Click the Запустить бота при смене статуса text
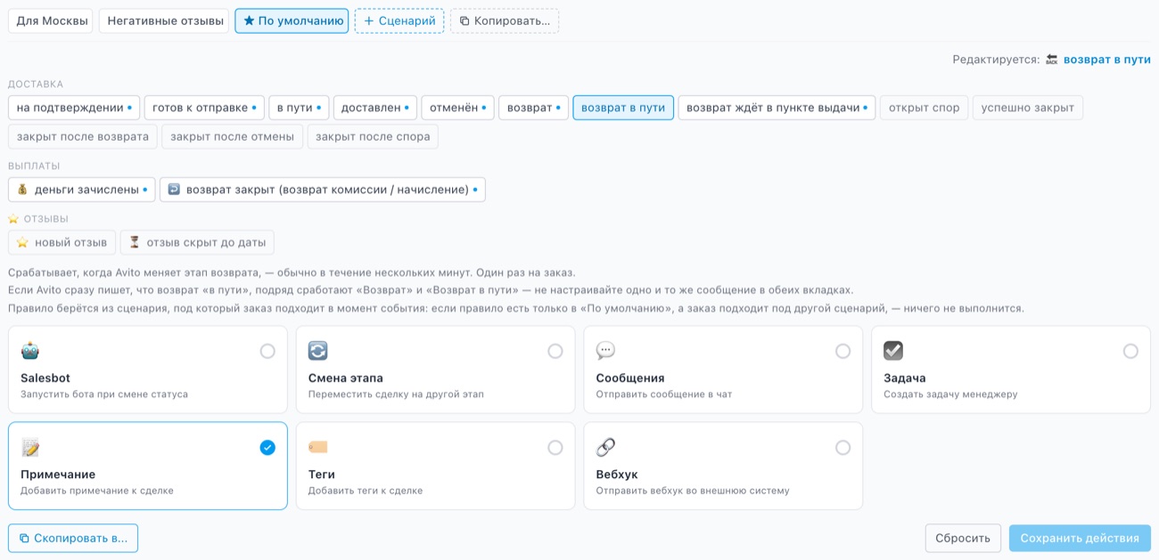Screen dimensions: 1159x560 (104, 394)
